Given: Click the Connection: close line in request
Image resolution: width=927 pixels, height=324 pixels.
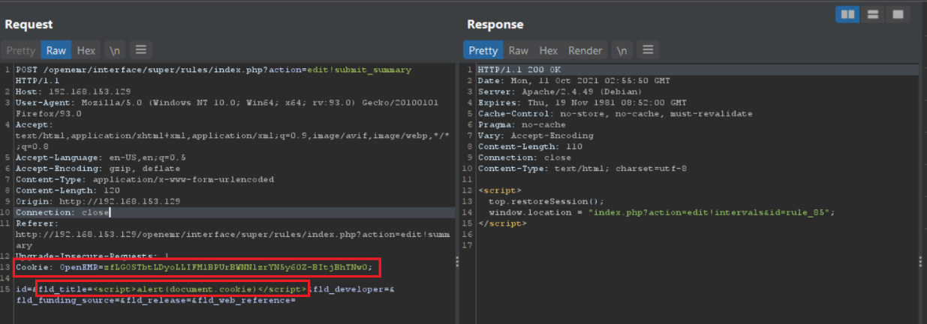Looking at the screenshot, I should 64,212.
